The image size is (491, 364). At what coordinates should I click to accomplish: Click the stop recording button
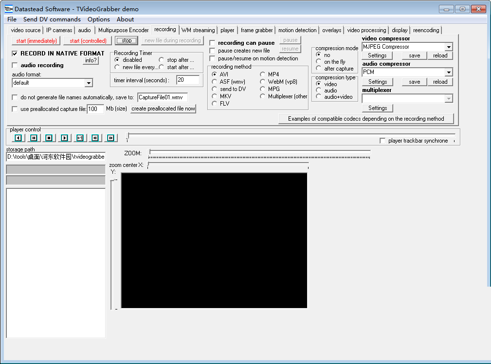127,40
